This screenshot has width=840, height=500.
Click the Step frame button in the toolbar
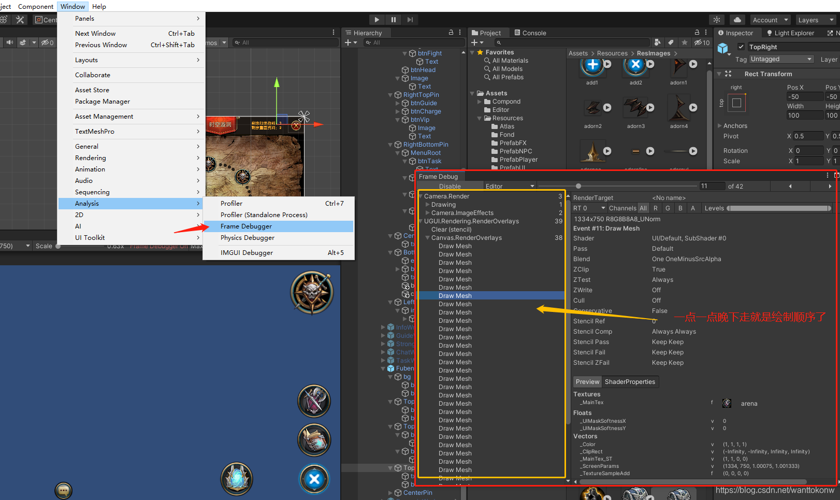coord(410,20)
